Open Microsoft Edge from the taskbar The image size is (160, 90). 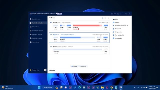pyautogui.click(x=79, y=87)
